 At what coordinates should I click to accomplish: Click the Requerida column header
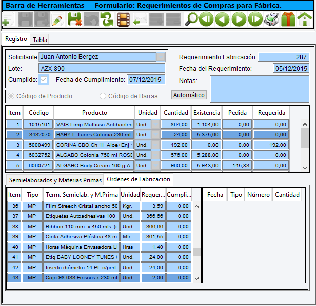coord(271,113)
